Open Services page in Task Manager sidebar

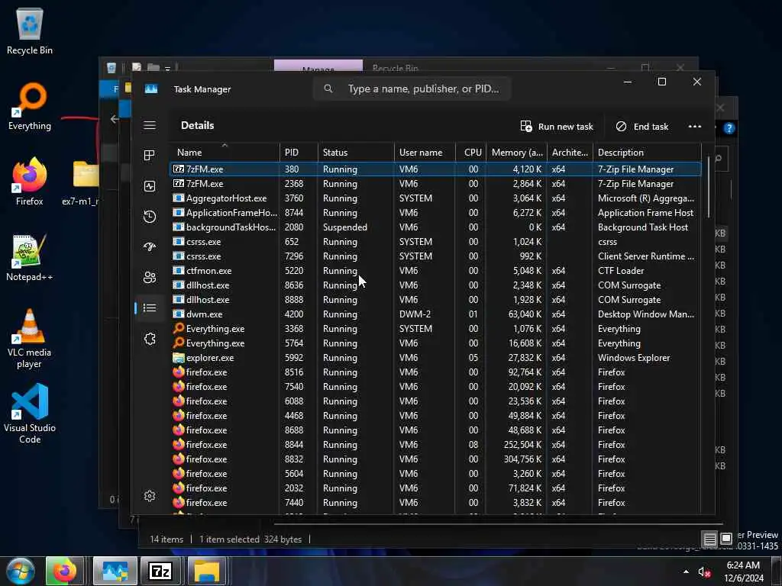tap(150, 339)
